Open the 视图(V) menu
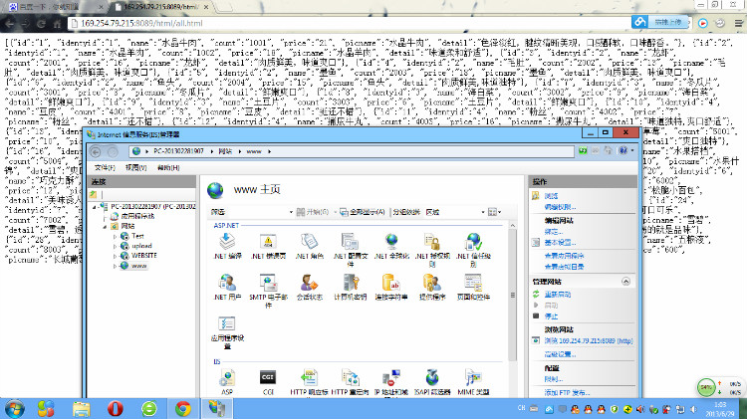747x419 pixels. 135,167
